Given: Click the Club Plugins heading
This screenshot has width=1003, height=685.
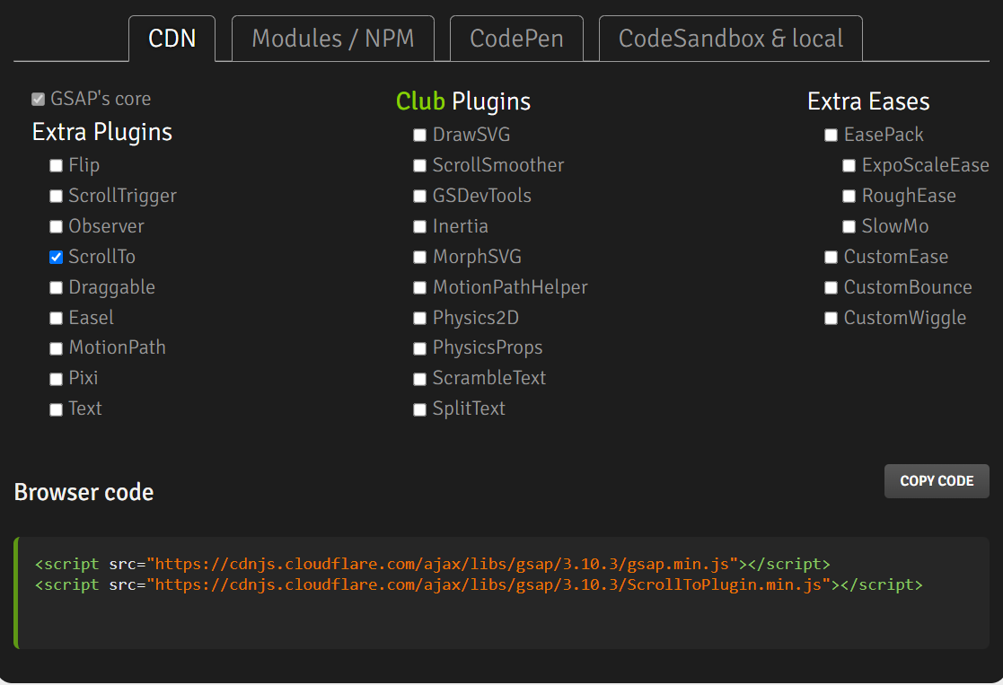Looking at the screenshot, I should (x=463, y=101).
